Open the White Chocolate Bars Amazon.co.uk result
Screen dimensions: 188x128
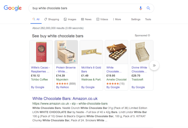[x=65, y=98]
